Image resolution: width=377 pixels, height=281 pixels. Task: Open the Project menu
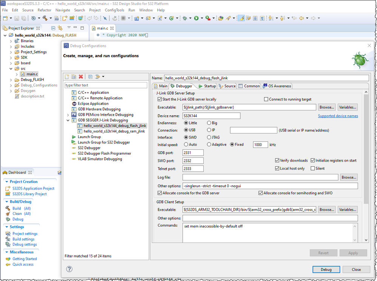(95, 10)
